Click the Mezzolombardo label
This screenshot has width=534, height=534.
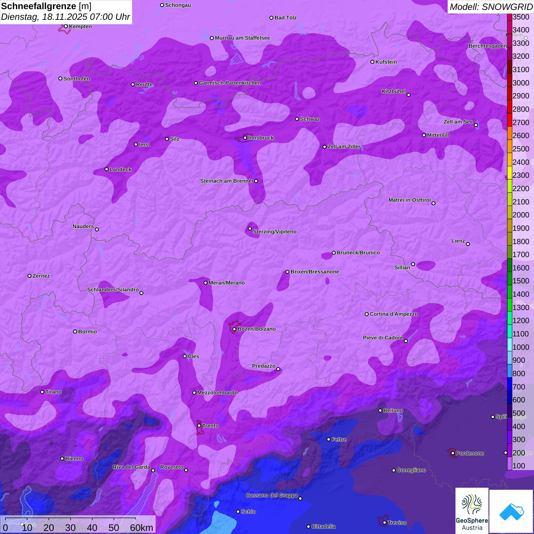pyautogui.click(x=217, y=392)
